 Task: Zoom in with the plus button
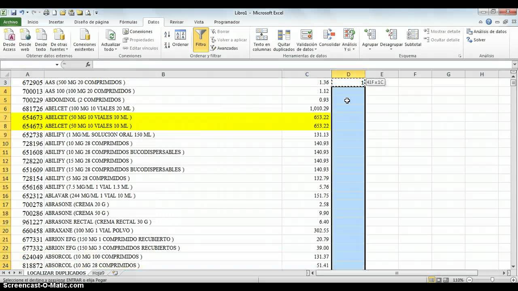(514, 280)
